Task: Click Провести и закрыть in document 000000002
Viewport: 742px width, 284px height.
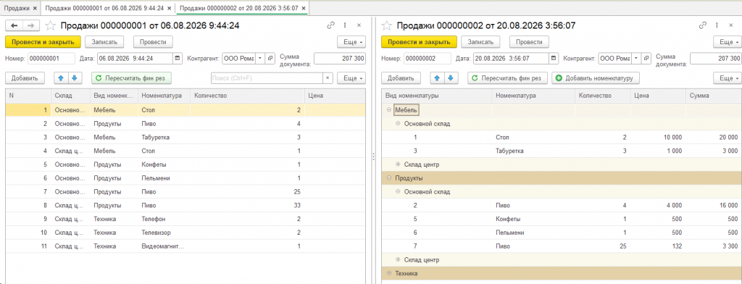Action: (x=420, y=42)
